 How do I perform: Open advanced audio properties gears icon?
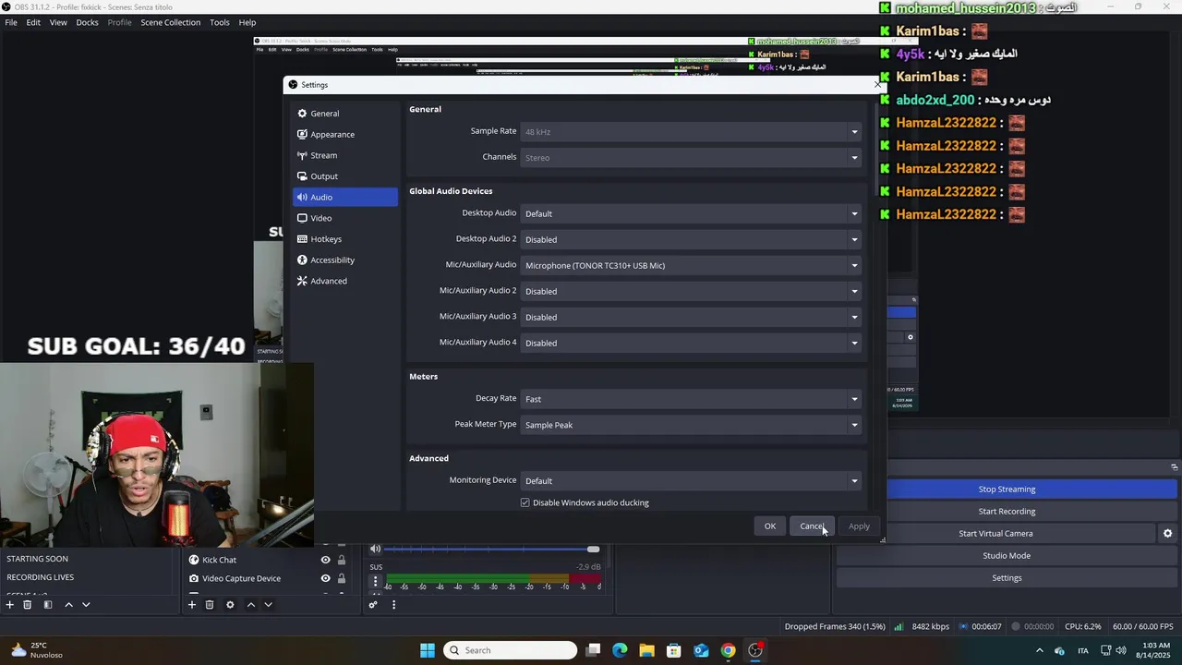pyautogui.click(x=373, y=605)
